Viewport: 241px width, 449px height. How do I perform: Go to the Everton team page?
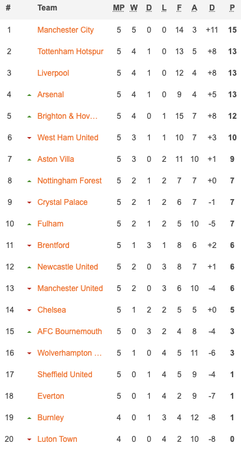tap(51, 396)
